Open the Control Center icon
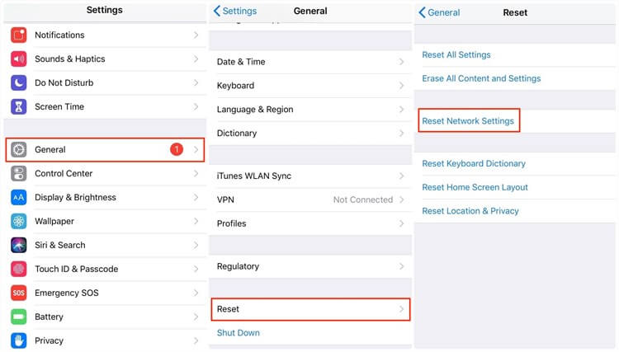Image resolution: width=619 pixels, height=352 pixels. 19,174
